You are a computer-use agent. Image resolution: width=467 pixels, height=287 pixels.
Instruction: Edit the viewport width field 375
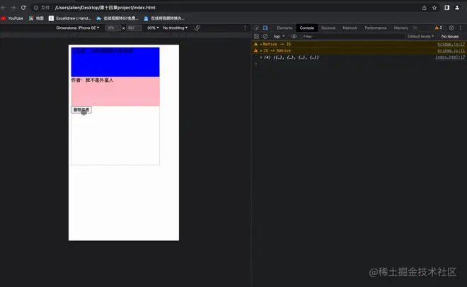[x=113, y=28]
